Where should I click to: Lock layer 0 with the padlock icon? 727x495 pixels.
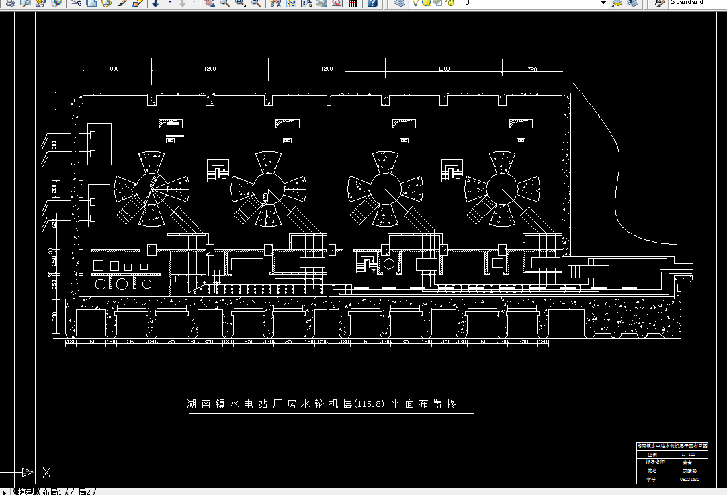[x=449, y=3]
